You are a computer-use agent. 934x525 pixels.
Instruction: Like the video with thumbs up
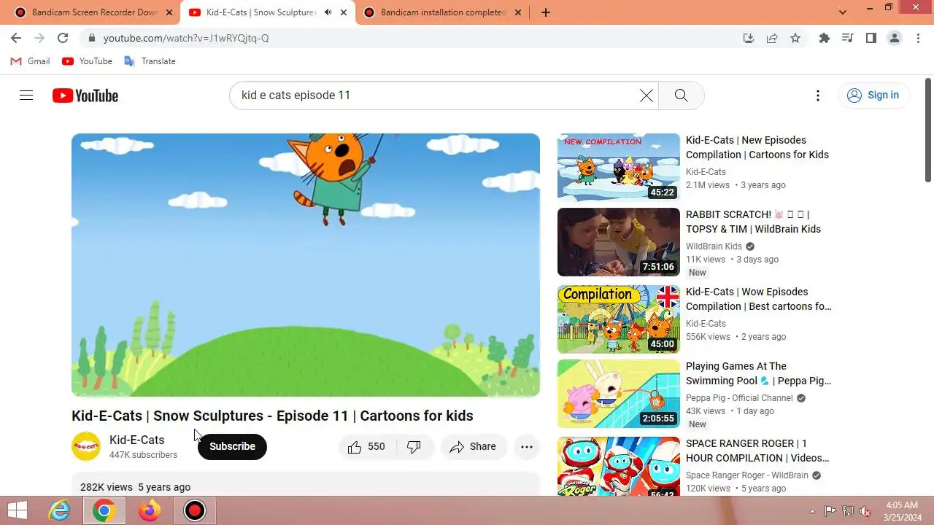point(367,447)
